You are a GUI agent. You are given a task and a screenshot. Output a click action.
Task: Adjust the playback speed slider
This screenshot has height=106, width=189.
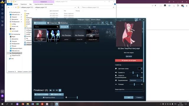(x=137, y=75)
